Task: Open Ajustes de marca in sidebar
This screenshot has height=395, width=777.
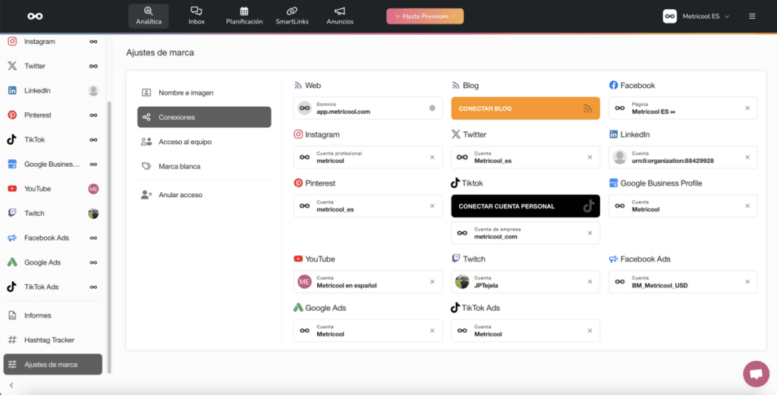Action: [x=53, y=365]
